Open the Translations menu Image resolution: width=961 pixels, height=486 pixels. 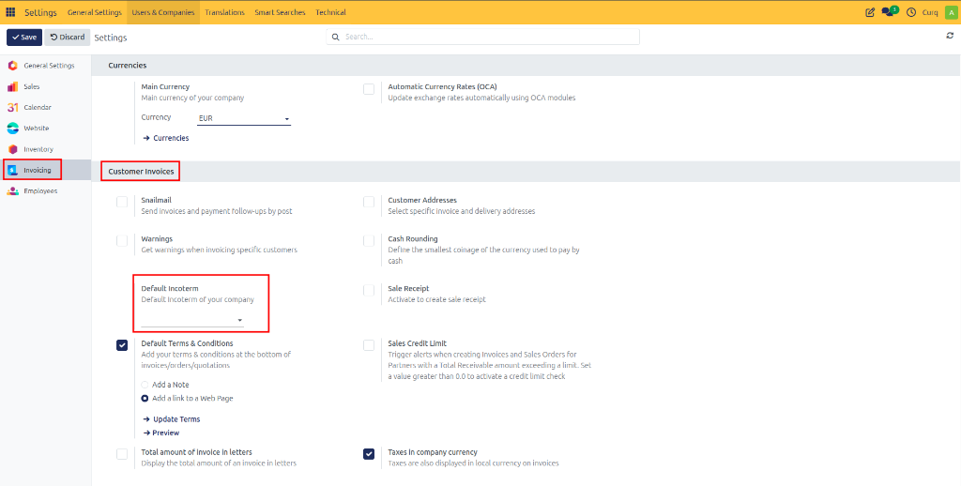pos(225,12)
